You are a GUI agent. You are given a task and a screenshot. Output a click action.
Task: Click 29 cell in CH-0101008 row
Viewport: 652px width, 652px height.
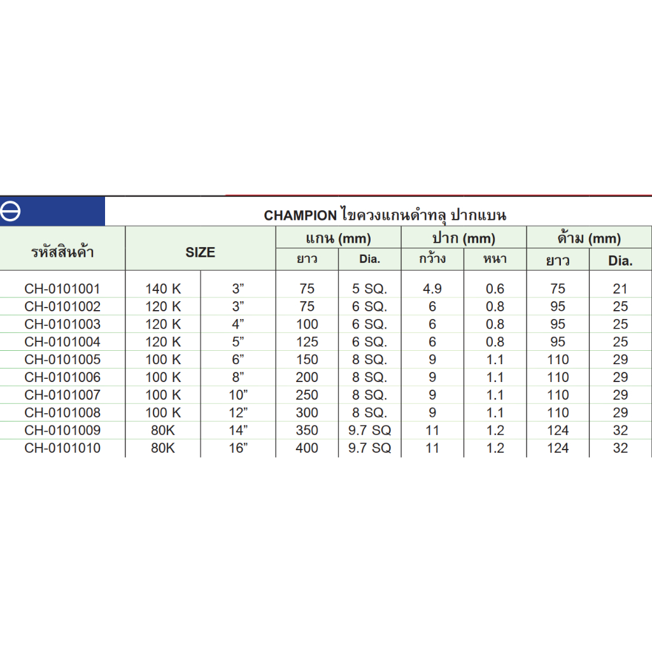click(x=620, y=413)
